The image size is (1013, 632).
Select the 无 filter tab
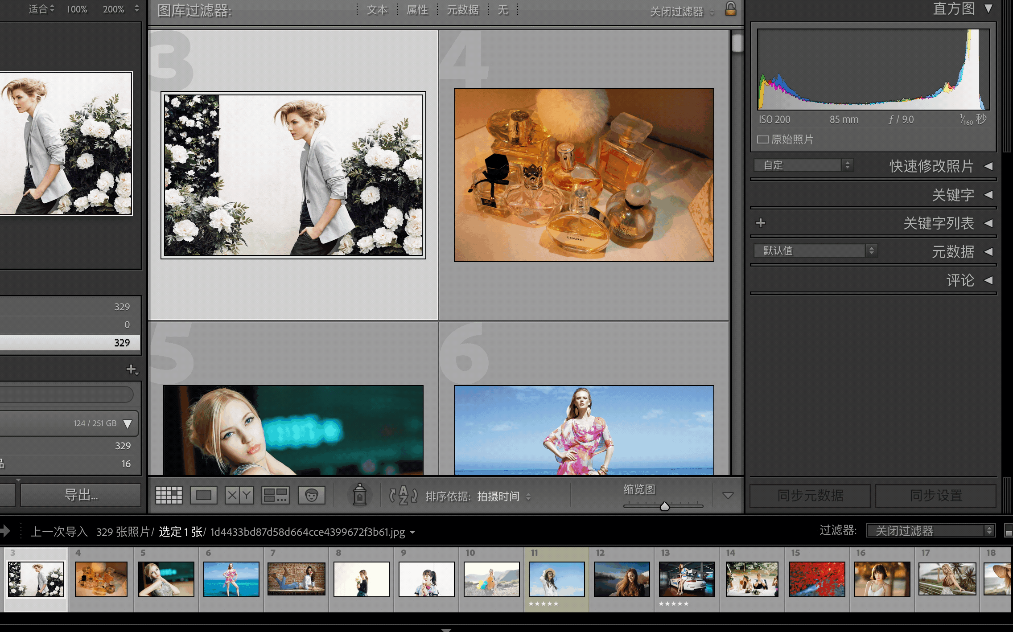pyautogui.click(x=503, y=10)
